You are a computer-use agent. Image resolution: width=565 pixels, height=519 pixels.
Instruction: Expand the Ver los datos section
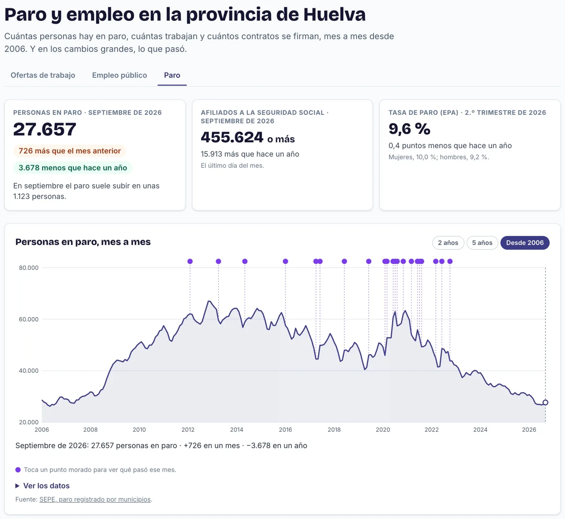pyautogui.click(x=42, y=486)
